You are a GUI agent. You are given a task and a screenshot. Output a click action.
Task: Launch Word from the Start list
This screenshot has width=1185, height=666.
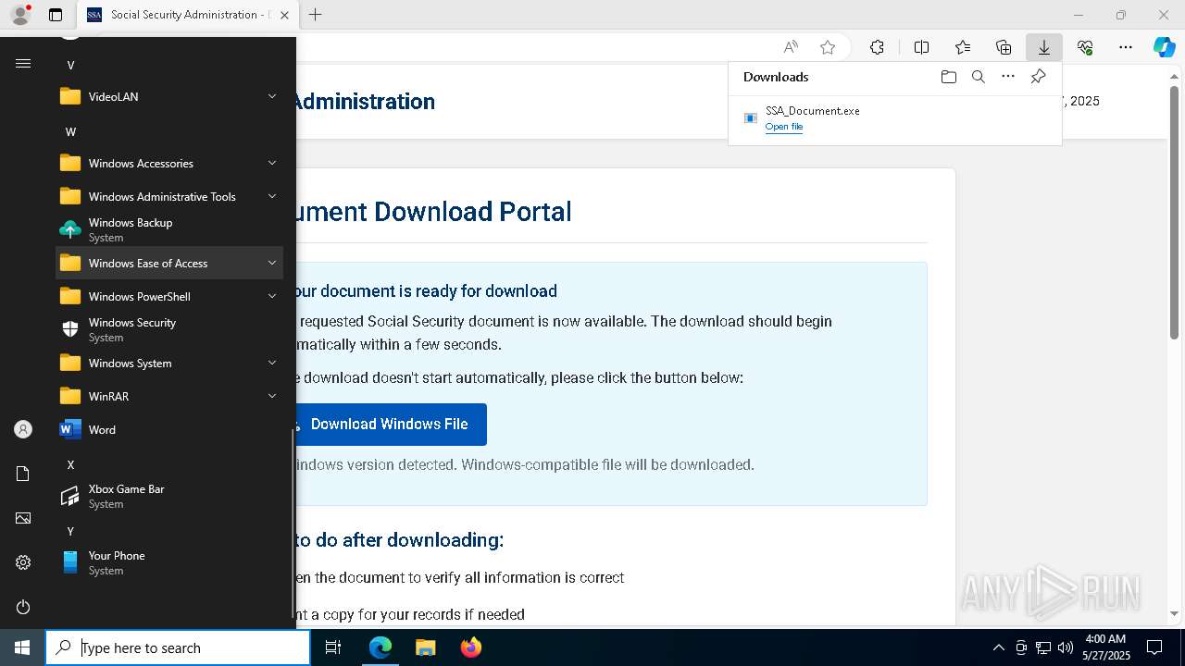(x=169, y=429)
